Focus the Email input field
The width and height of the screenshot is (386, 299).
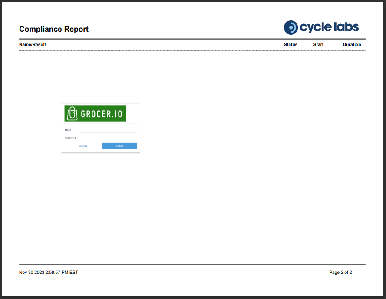tap(107, 130)
